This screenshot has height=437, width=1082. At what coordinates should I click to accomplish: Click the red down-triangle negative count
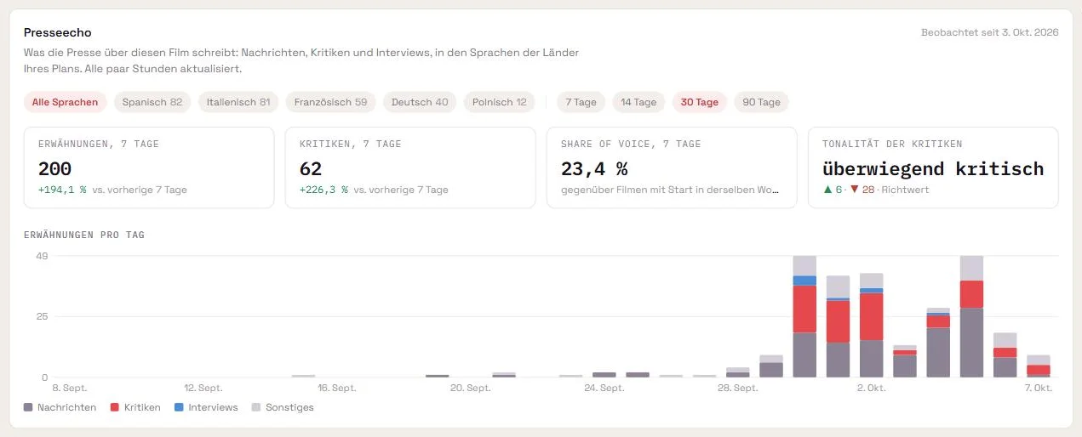click(x=862, y=190)
